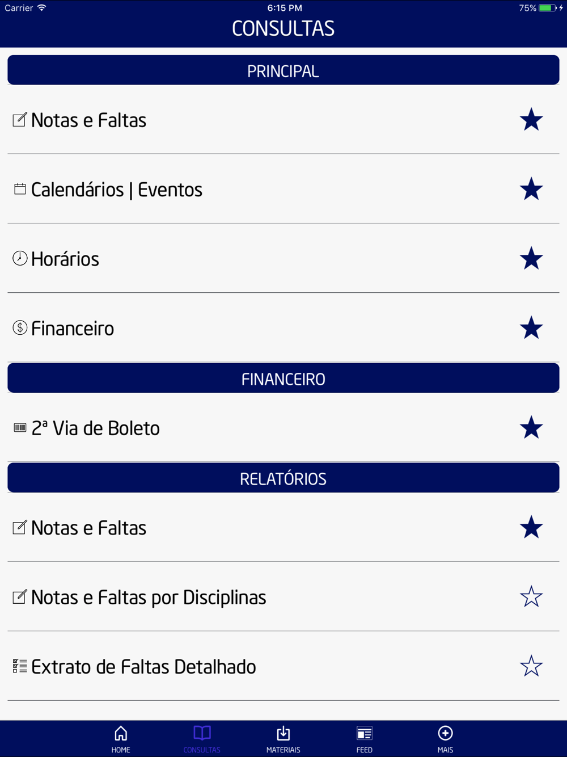Open Notas e Faltas under Relatórios

point(283,528)
